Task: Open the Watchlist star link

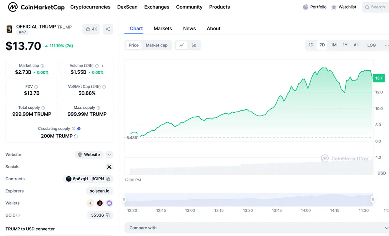Action: point(344,7)
